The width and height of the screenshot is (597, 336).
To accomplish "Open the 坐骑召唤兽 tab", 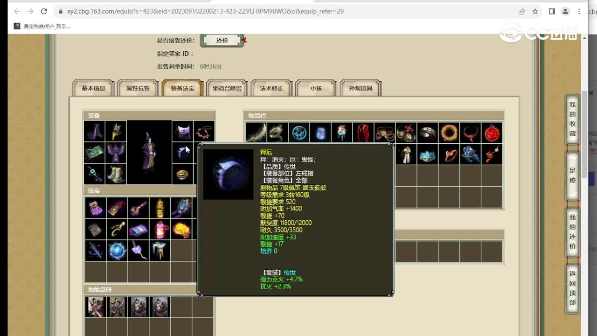I will [227, 88].
